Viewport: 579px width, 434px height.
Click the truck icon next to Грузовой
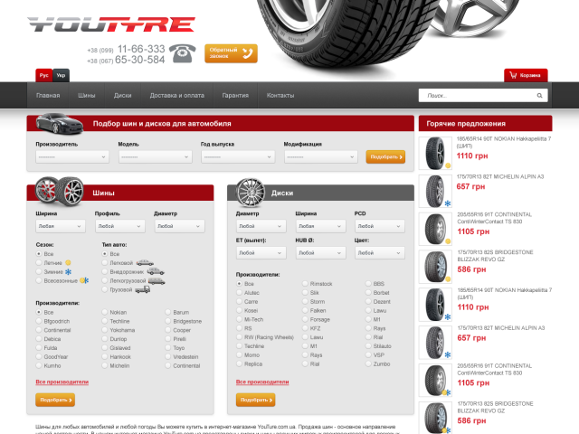[143, 289]
